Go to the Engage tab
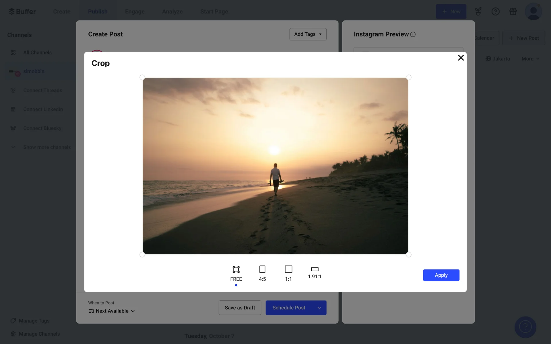Viewport: 551px width, 344px height. tap(135, 11)
